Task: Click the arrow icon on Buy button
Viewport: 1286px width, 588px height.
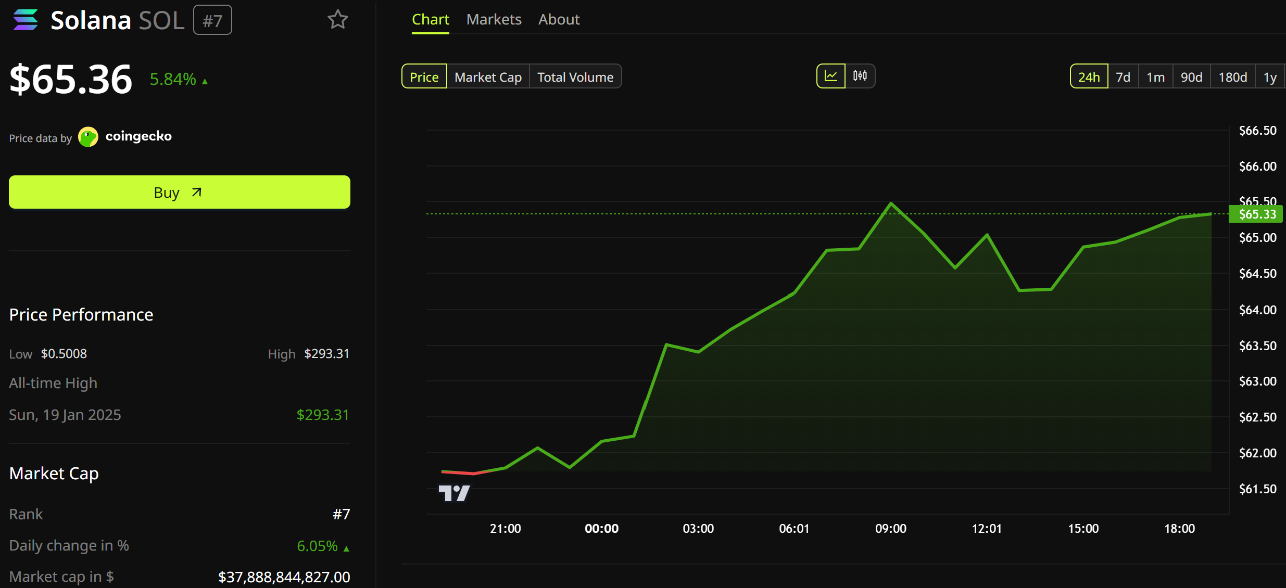Action: click(x=196, y=193)
